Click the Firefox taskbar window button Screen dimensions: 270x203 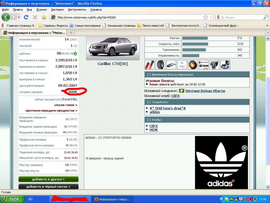tap(113, 199)
